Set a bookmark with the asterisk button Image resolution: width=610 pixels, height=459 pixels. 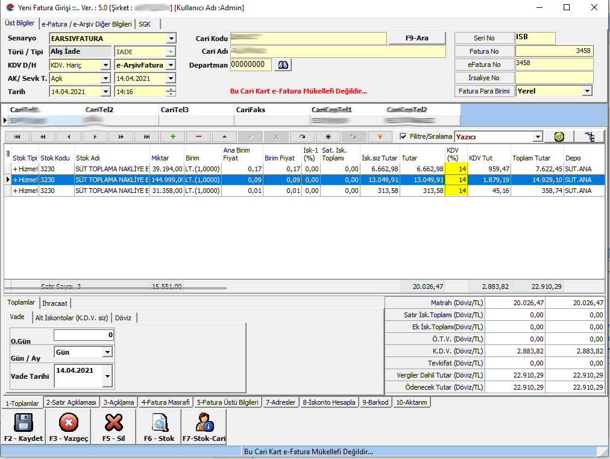tap(329, 137)
